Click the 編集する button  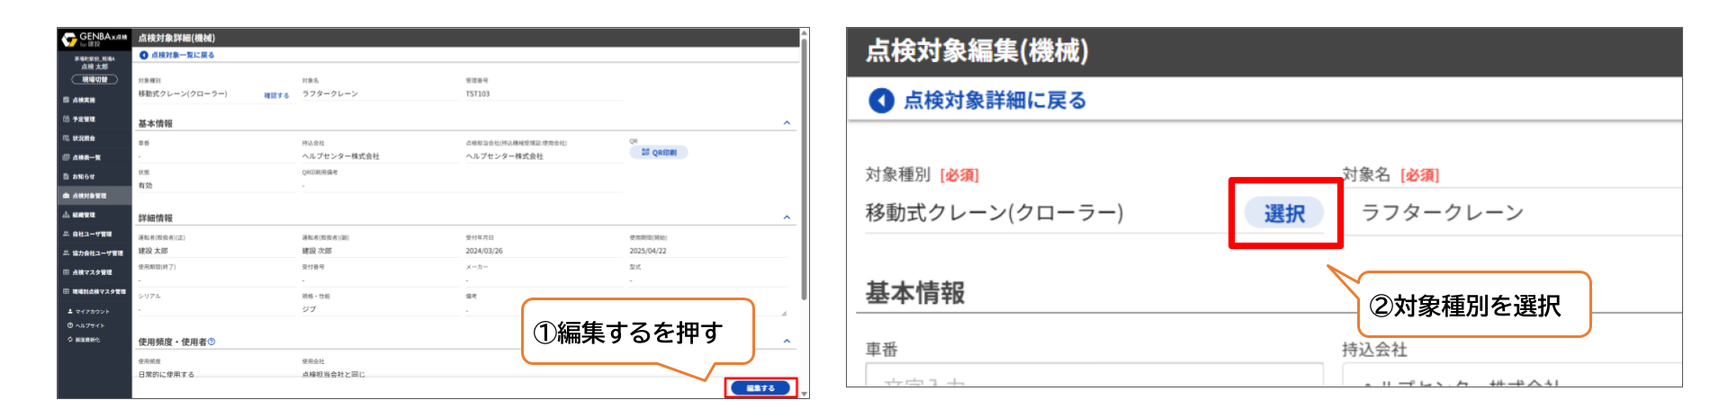(x=760, y=388)
